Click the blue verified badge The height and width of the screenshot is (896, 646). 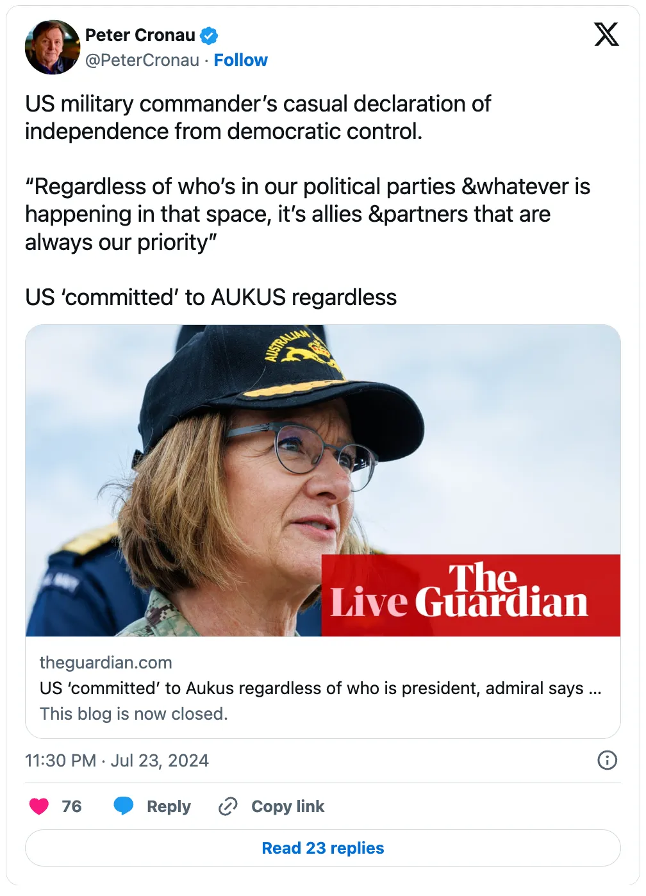click(x=209, y=35)
